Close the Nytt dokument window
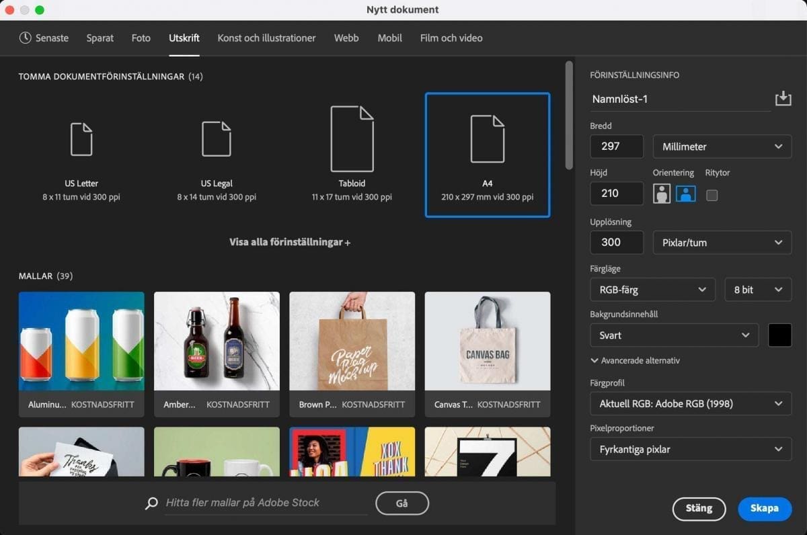This screenshot has height=535, width=807. click(10, 10)
